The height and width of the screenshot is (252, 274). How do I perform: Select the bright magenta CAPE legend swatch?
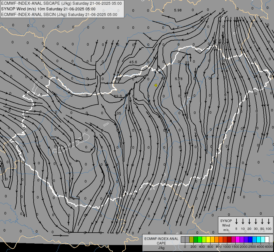(x=238, y=239)
